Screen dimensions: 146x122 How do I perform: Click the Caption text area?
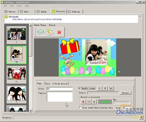point(60,97)
